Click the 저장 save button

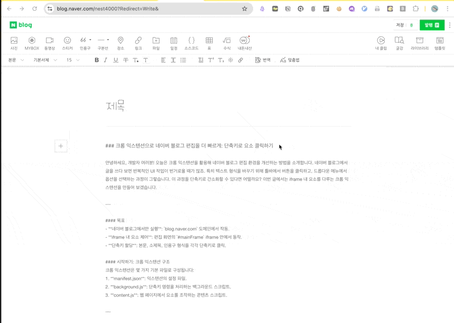pos(400,25)
